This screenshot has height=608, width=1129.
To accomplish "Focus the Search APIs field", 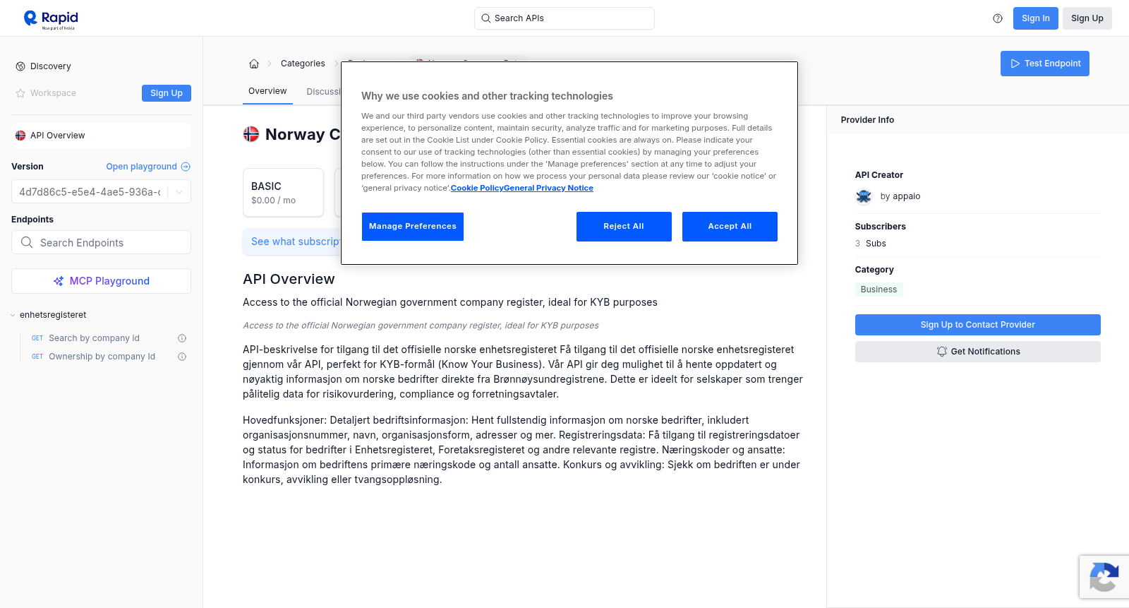I will pos(564,18).
